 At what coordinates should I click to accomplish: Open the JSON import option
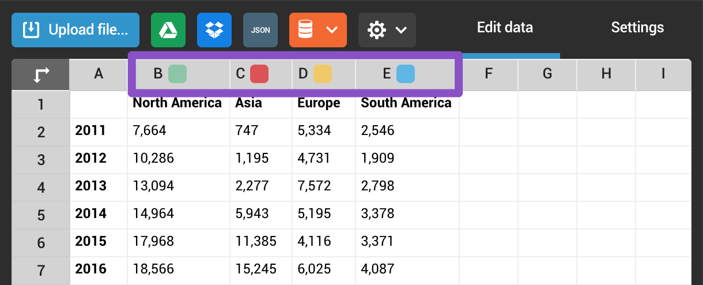[x=260, y=30]
